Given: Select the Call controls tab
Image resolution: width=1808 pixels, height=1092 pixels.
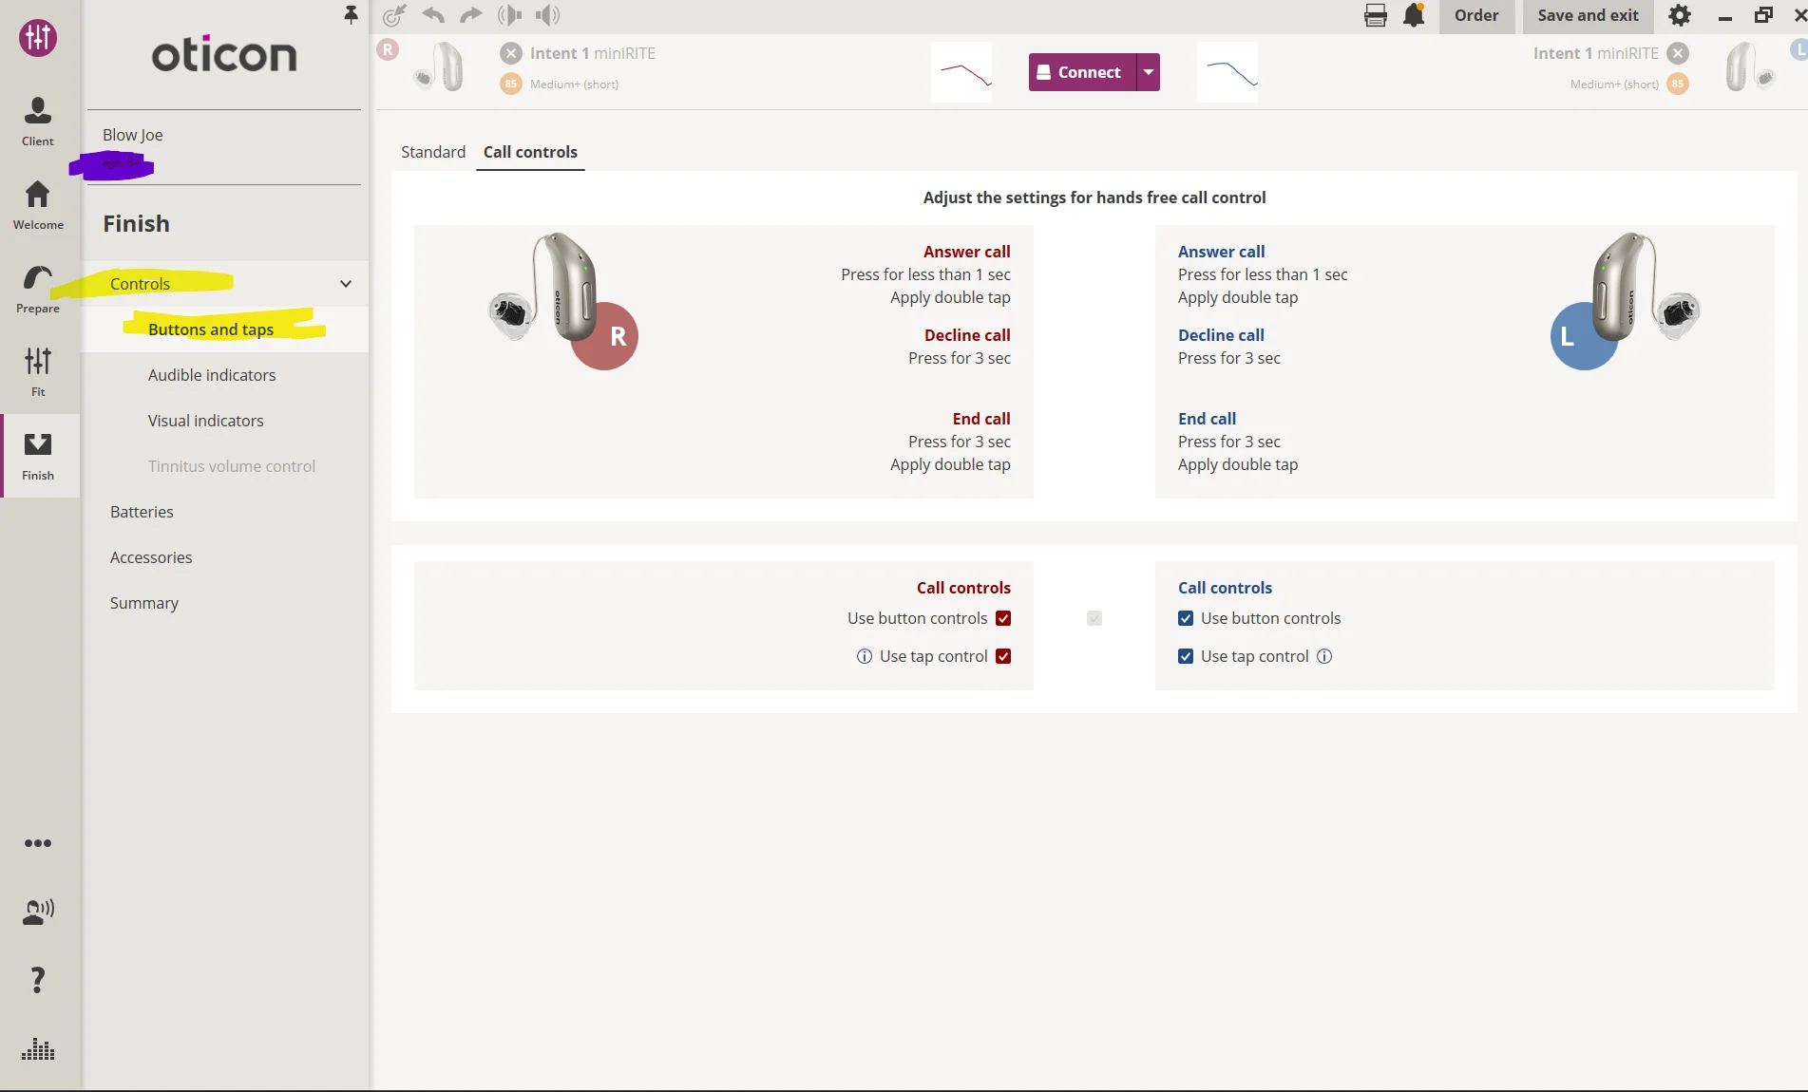Looking at the screenshot, I should point(530,152).
